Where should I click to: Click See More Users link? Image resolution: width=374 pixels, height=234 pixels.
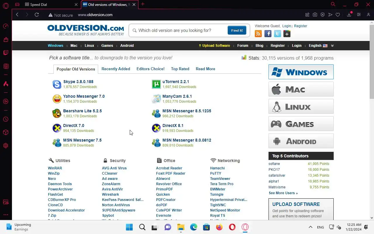283,193
